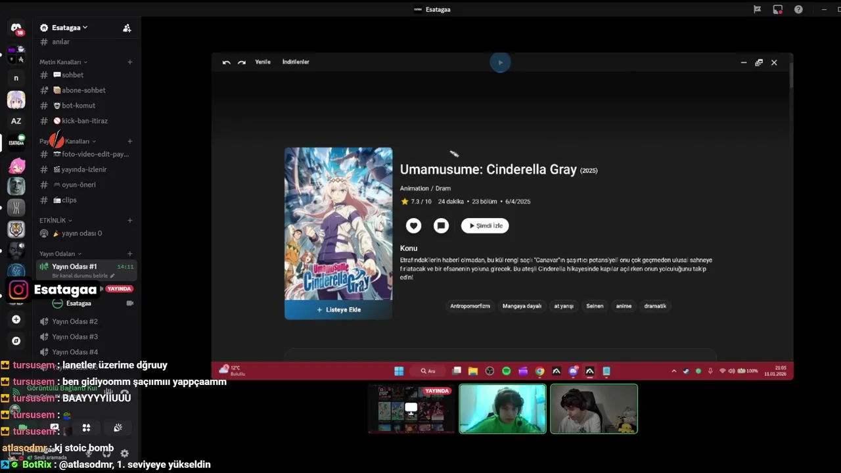
Task: Collapse the Yayın Odaları category
Action: click(x=60, y=254)
